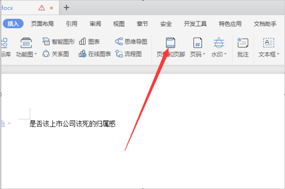Insert a 图表 chart
The image size is (285, 189).
[x=89, y=42]
